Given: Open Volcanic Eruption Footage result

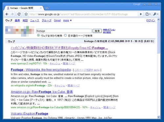Looking at the screenshot, I should (30, 113).
